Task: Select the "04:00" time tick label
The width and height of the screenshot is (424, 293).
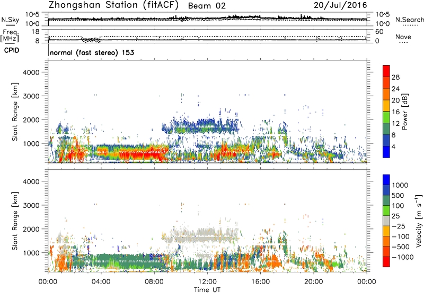Action: coord(101,282)
